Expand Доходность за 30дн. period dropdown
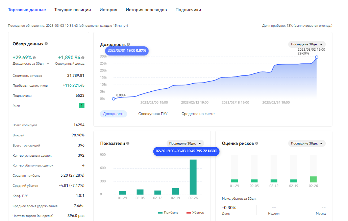 (48, 64)
